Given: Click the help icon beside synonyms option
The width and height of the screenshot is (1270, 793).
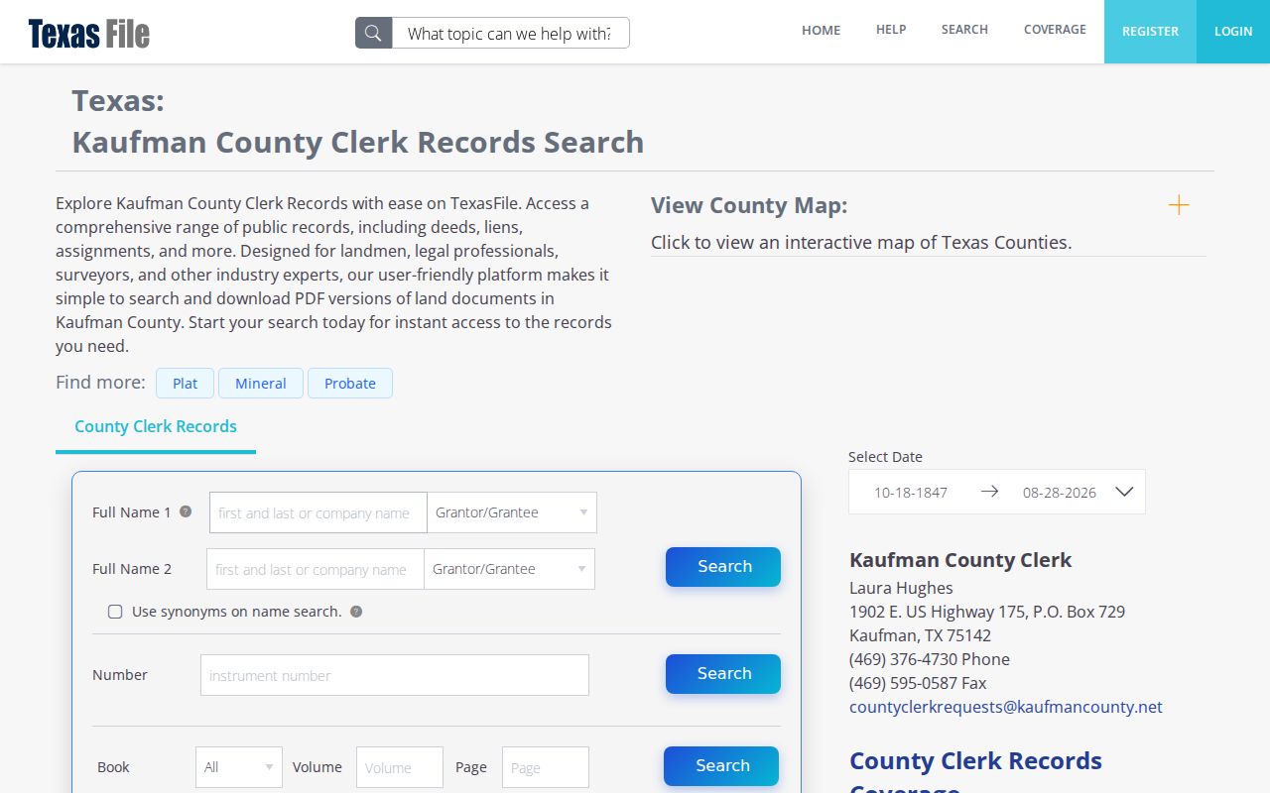Looking at the screenshot, I should [356, 612].
